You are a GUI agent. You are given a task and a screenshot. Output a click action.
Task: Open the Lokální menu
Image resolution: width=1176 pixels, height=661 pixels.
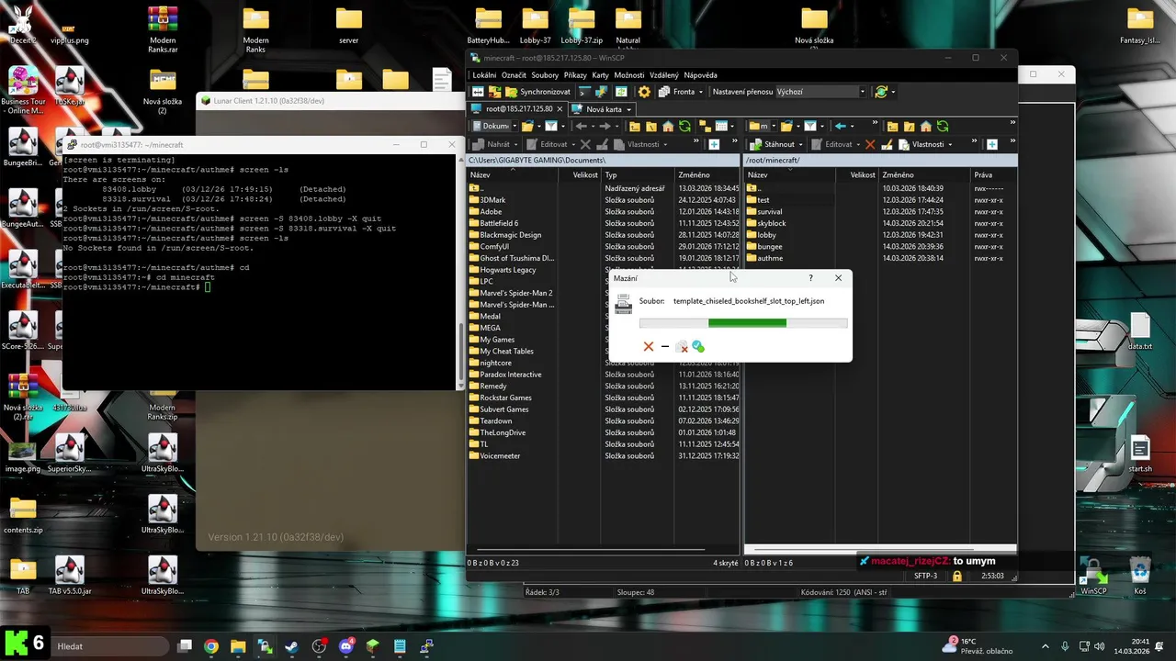pyautogui.click(x=484, y=75)
